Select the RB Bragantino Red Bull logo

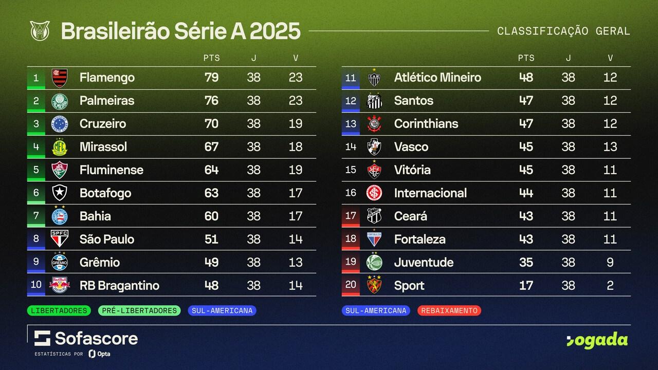60,285
